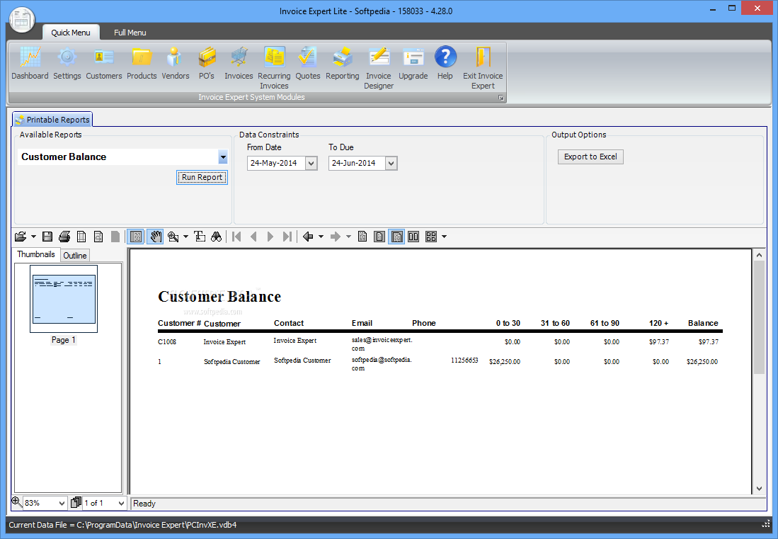Viewport: 778px width, 539px height.
Task: Click the open report folder icon
Action: [21, 237]
